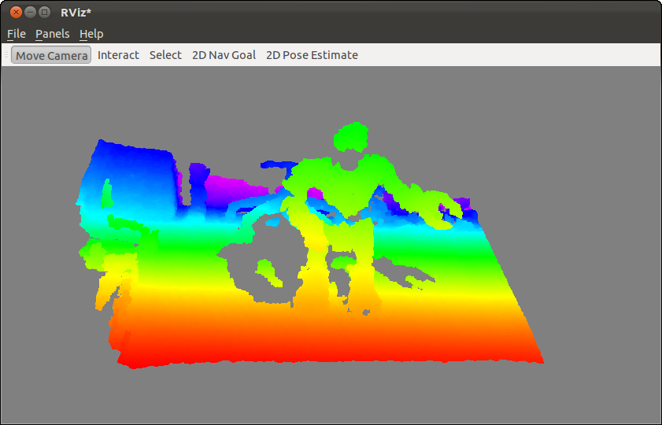Switch to the Interact tool
Viewport: 662px width, 425px height.
pyautogui.click(x=118, y=55)
